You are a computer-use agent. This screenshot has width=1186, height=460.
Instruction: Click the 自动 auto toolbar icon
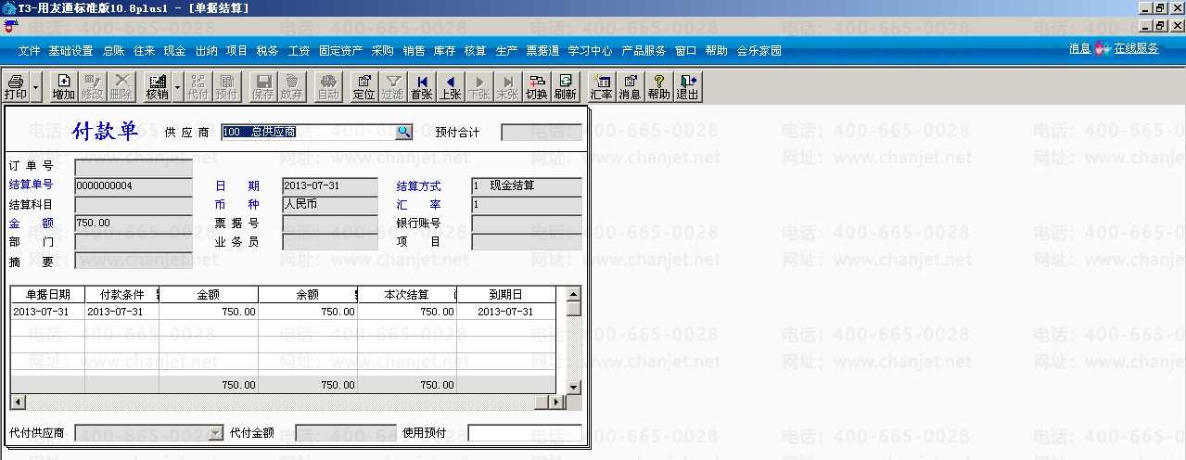(328, 87)
